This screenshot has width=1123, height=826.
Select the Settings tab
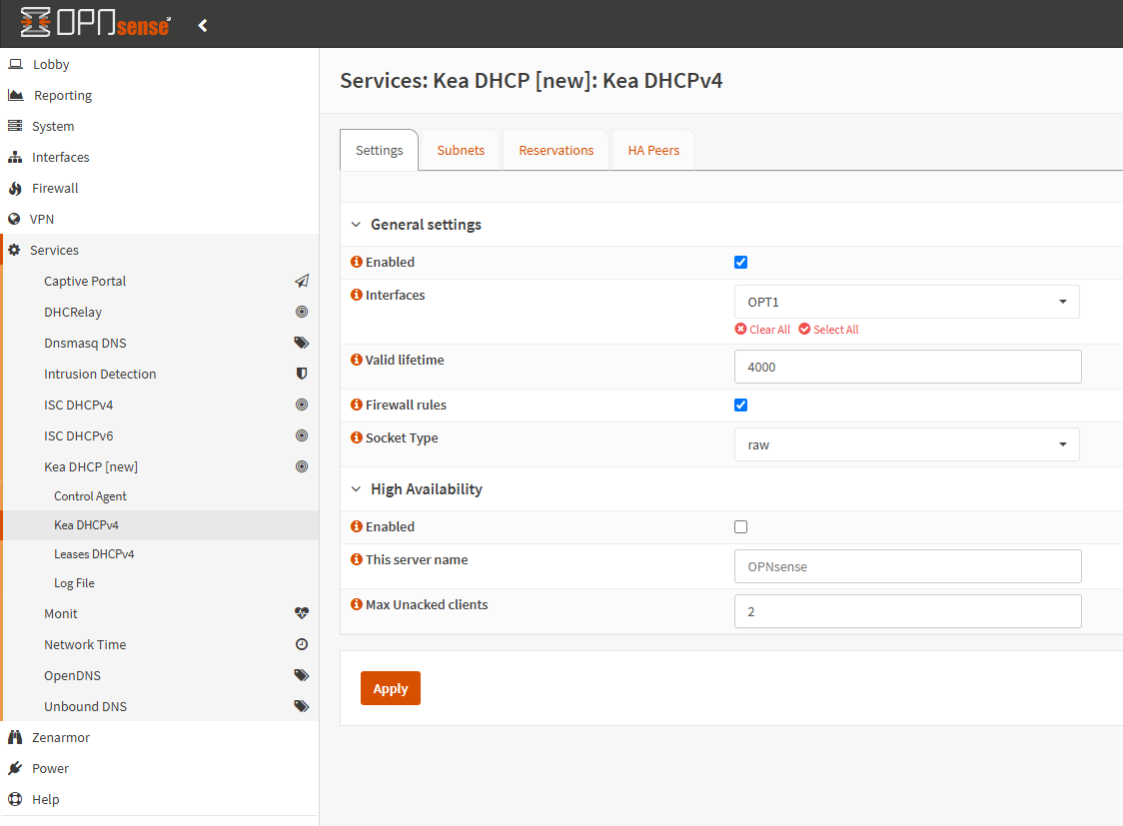pyautogui.click(x=379, y=150)
